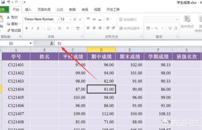Undo the last action

coord(8,2)
